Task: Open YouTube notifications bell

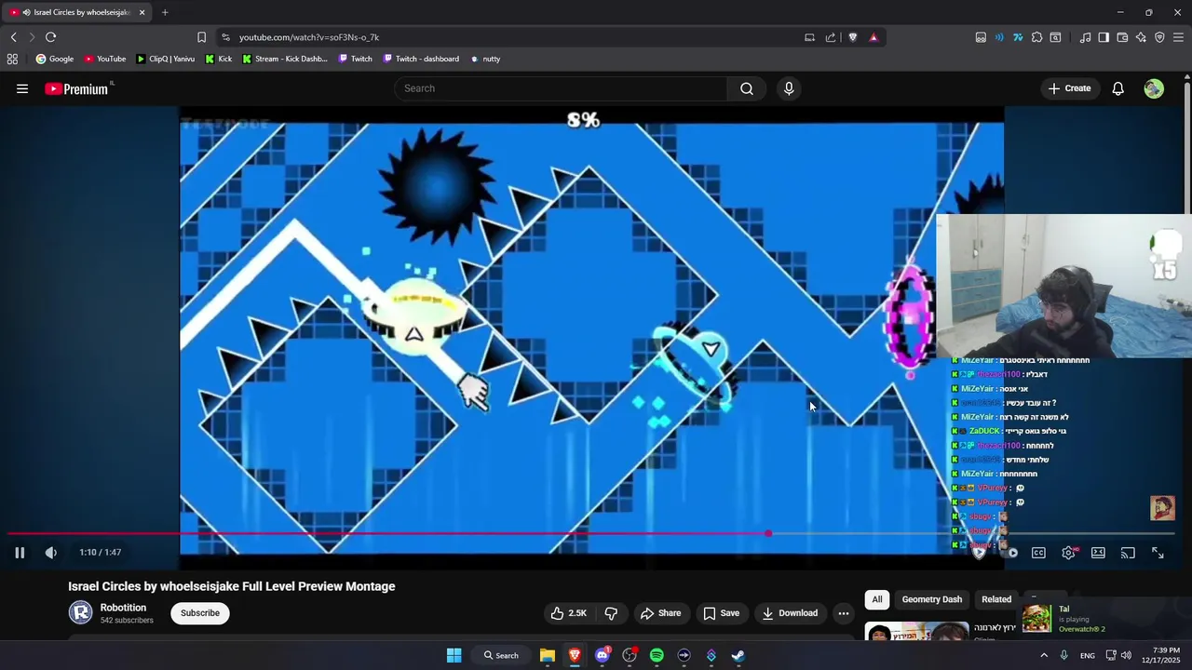Action: tap(1118, 88)
